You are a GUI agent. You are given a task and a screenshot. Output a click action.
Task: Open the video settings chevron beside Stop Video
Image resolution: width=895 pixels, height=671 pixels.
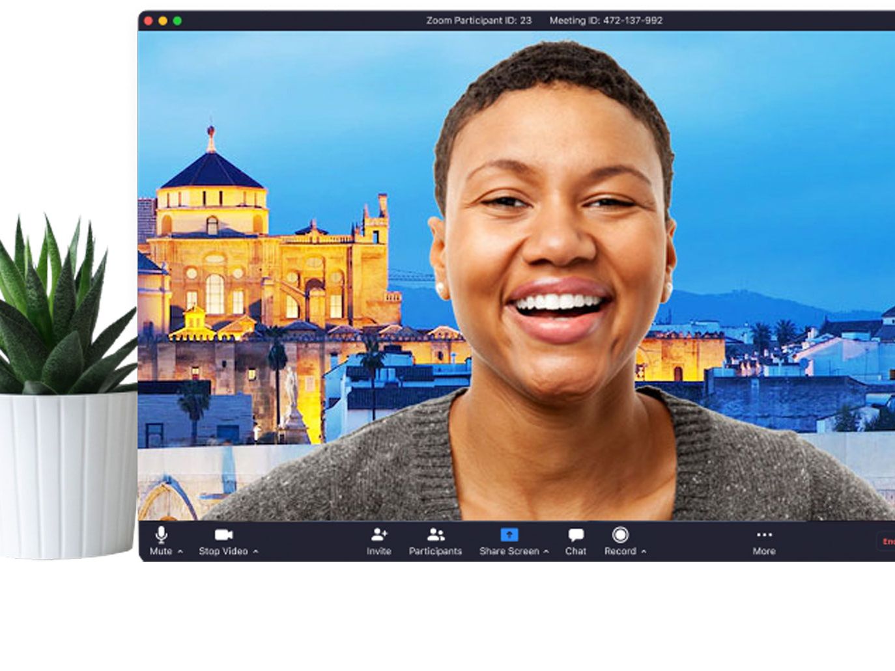point(255,552)
